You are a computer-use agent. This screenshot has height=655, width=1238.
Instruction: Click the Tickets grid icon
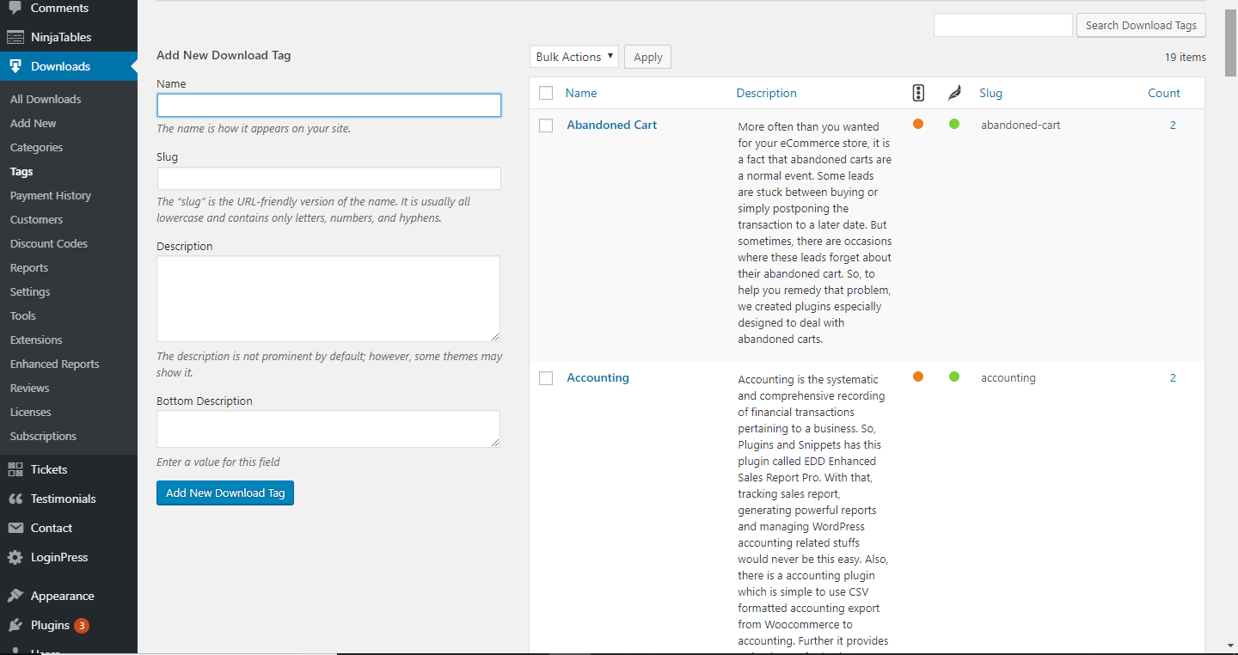(x=15, y=469)
